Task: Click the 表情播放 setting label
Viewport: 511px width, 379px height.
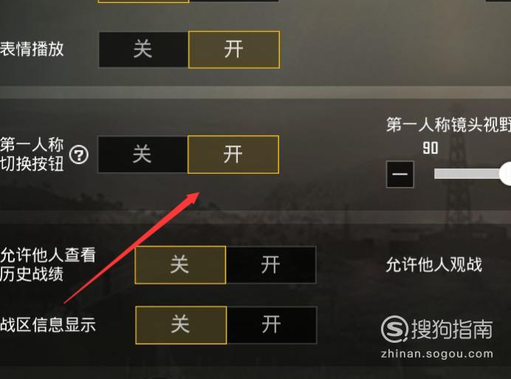Action: click(x=32, y=49)
